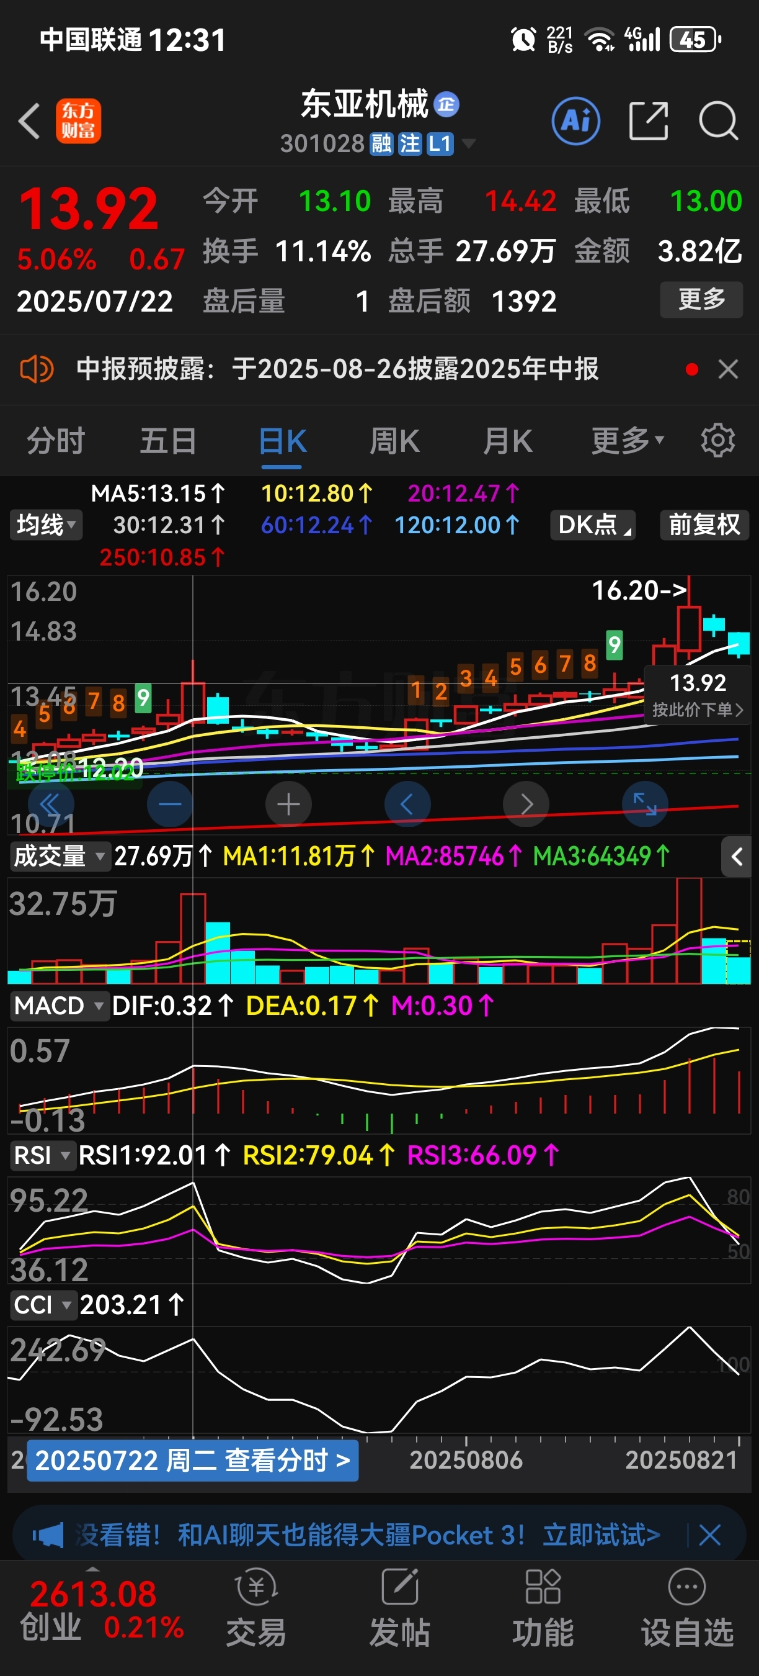Expand chart to fullscreen
Screen dimensions: 759x1676
[645, 804]
